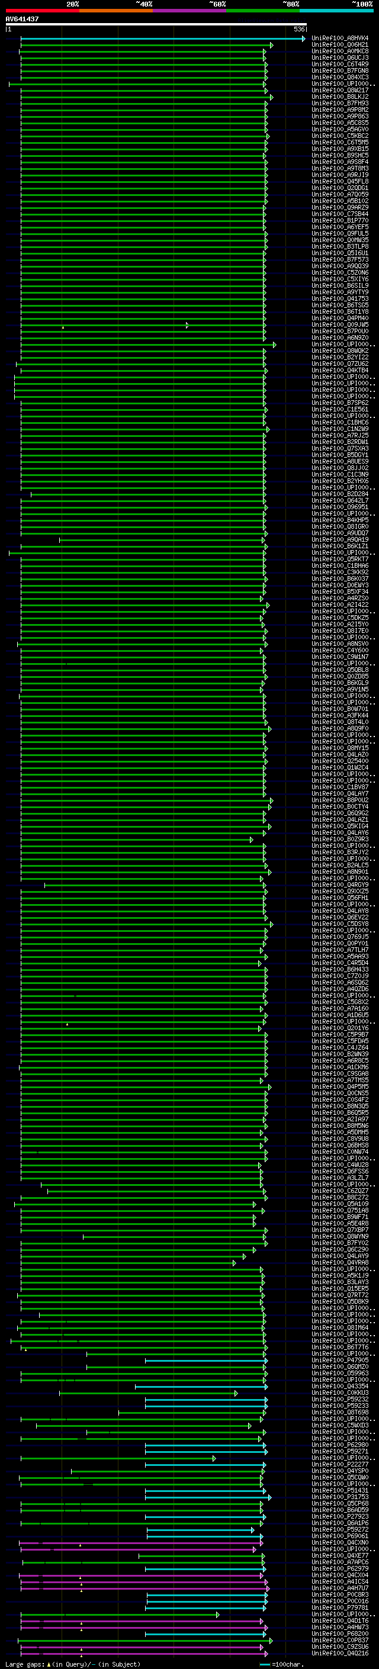Select the UniRef100_C1E561 label
The width and height of the screenshot is (379, 1669).
340,410
